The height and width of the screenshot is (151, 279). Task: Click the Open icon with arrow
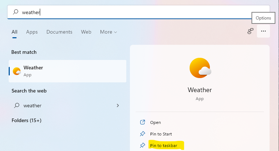(x=143, y=122)
